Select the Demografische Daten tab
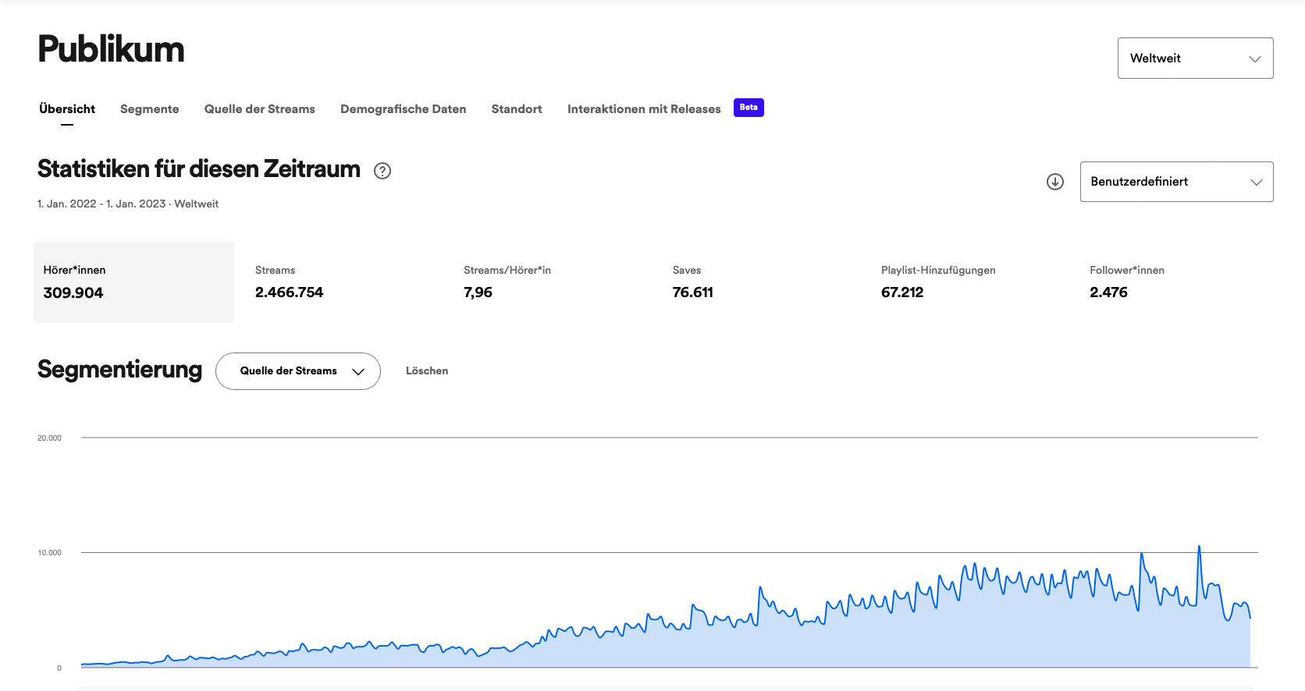Viewport: 1305px width, 691px height. (403, 109)
